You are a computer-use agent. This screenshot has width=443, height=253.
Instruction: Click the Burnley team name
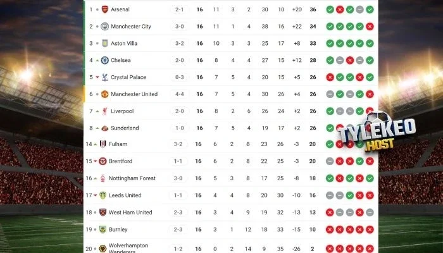(118, 229)
